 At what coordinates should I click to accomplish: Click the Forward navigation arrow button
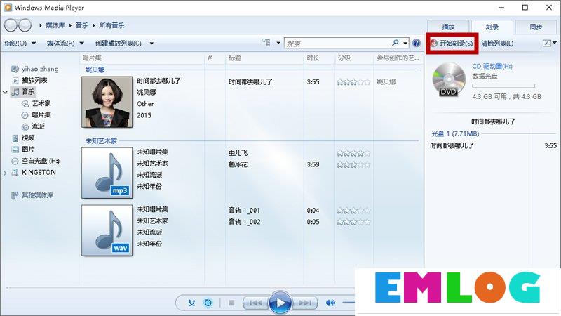click(25, 25)
